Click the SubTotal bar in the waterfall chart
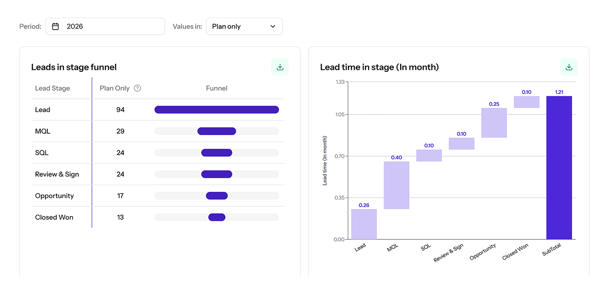This screenshot has width=608, height=287. pyautogui.click(x=559, y=167)
